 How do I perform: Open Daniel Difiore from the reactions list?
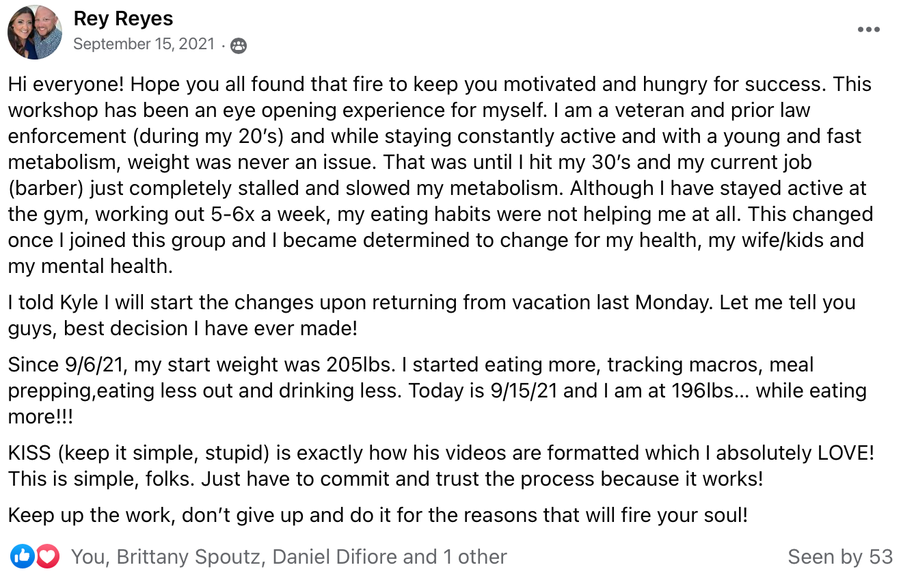pos(335,557)
